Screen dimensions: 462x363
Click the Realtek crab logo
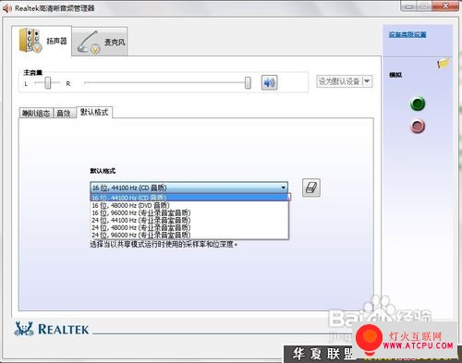24,329
